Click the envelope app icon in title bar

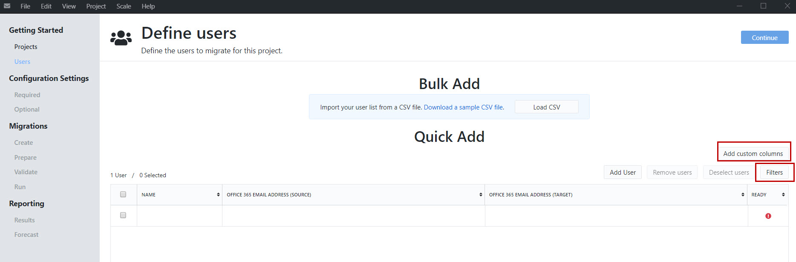point(7,6)
